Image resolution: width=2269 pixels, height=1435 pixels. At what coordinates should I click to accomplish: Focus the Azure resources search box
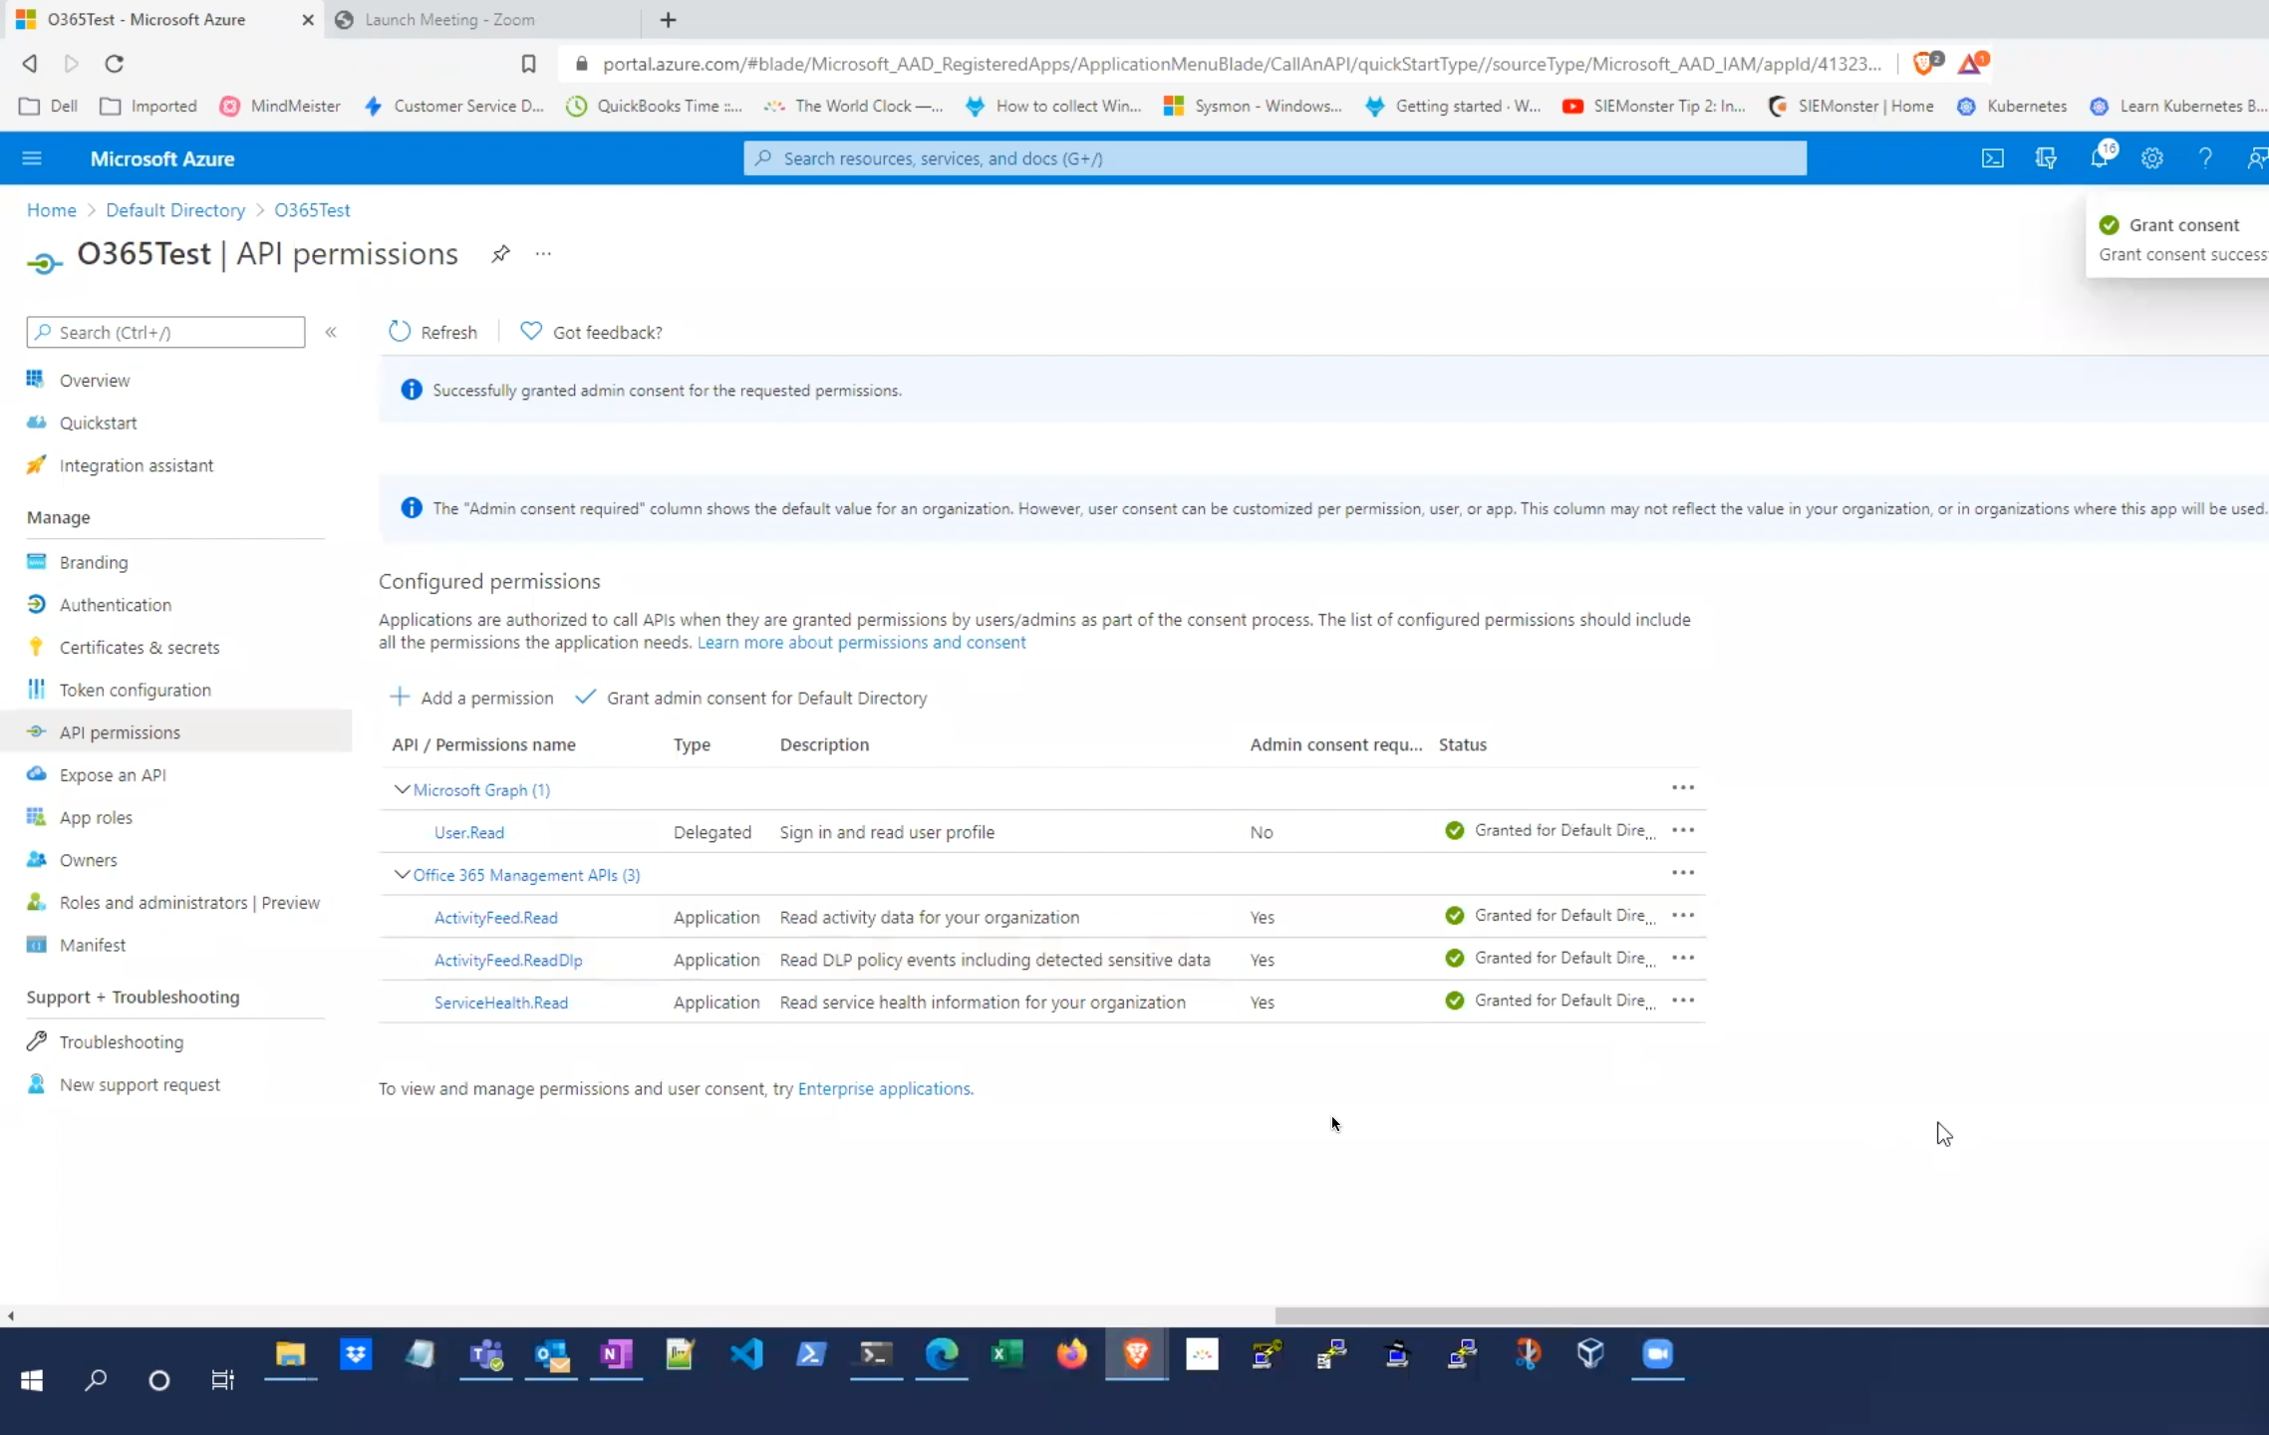pyautogui.click(x=1276, y=158)
